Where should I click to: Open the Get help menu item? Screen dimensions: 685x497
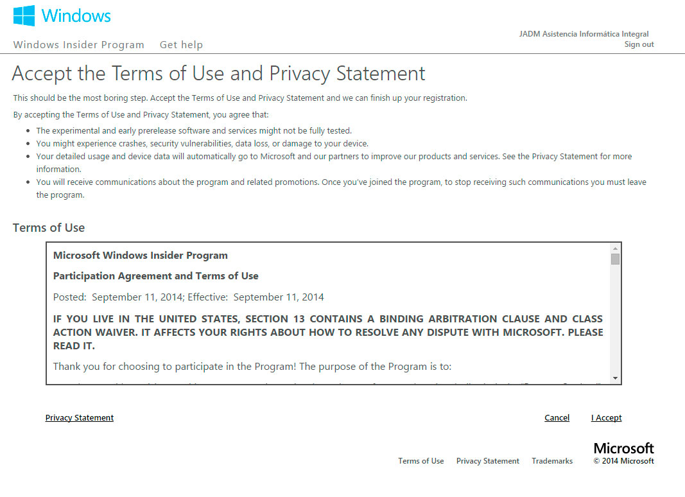[181, 45]
